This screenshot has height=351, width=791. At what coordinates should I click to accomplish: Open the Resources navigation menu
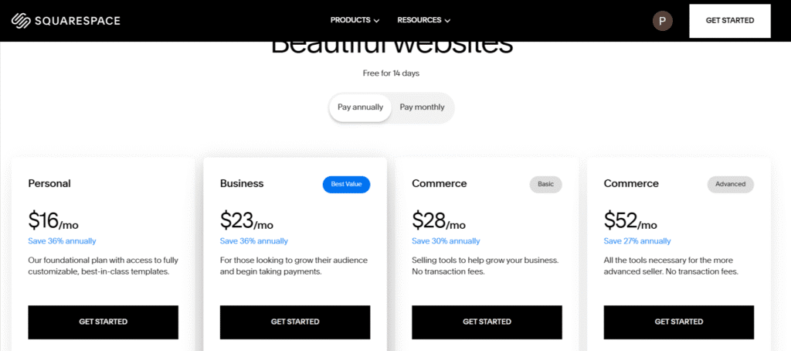point(424,21)
